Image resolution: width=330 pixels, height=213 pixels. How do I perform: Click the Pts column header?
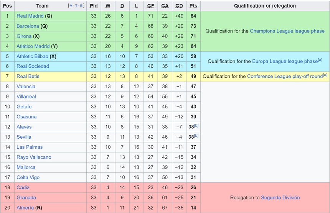click(193, 6)
